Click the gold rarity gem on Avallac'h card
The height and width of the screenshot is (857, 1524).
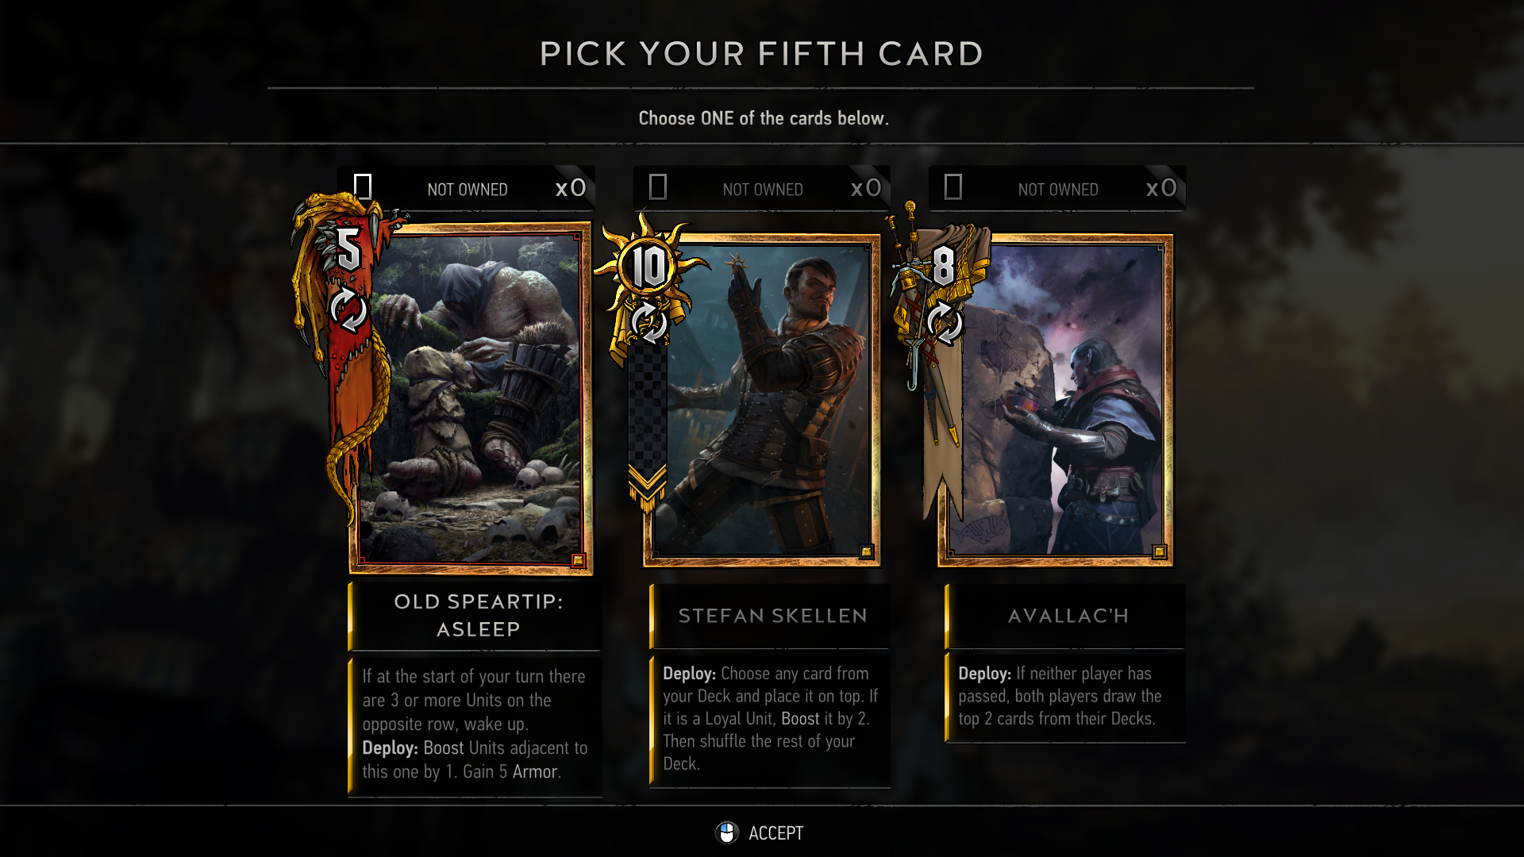1159,551
